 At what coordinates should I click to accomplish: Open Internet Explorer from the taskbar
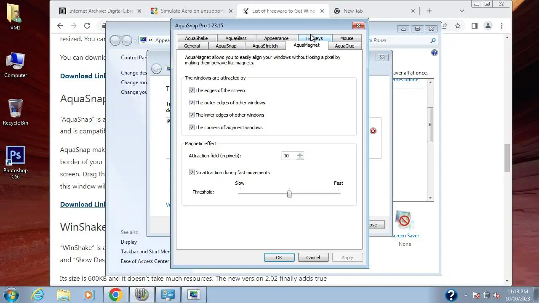click(x=38, y=295)
